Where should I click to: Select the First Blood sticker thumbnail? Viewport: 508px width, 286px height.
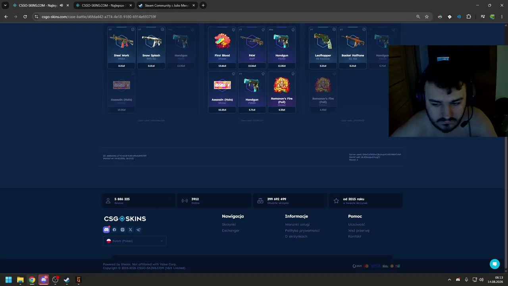[x=222, y=40]
